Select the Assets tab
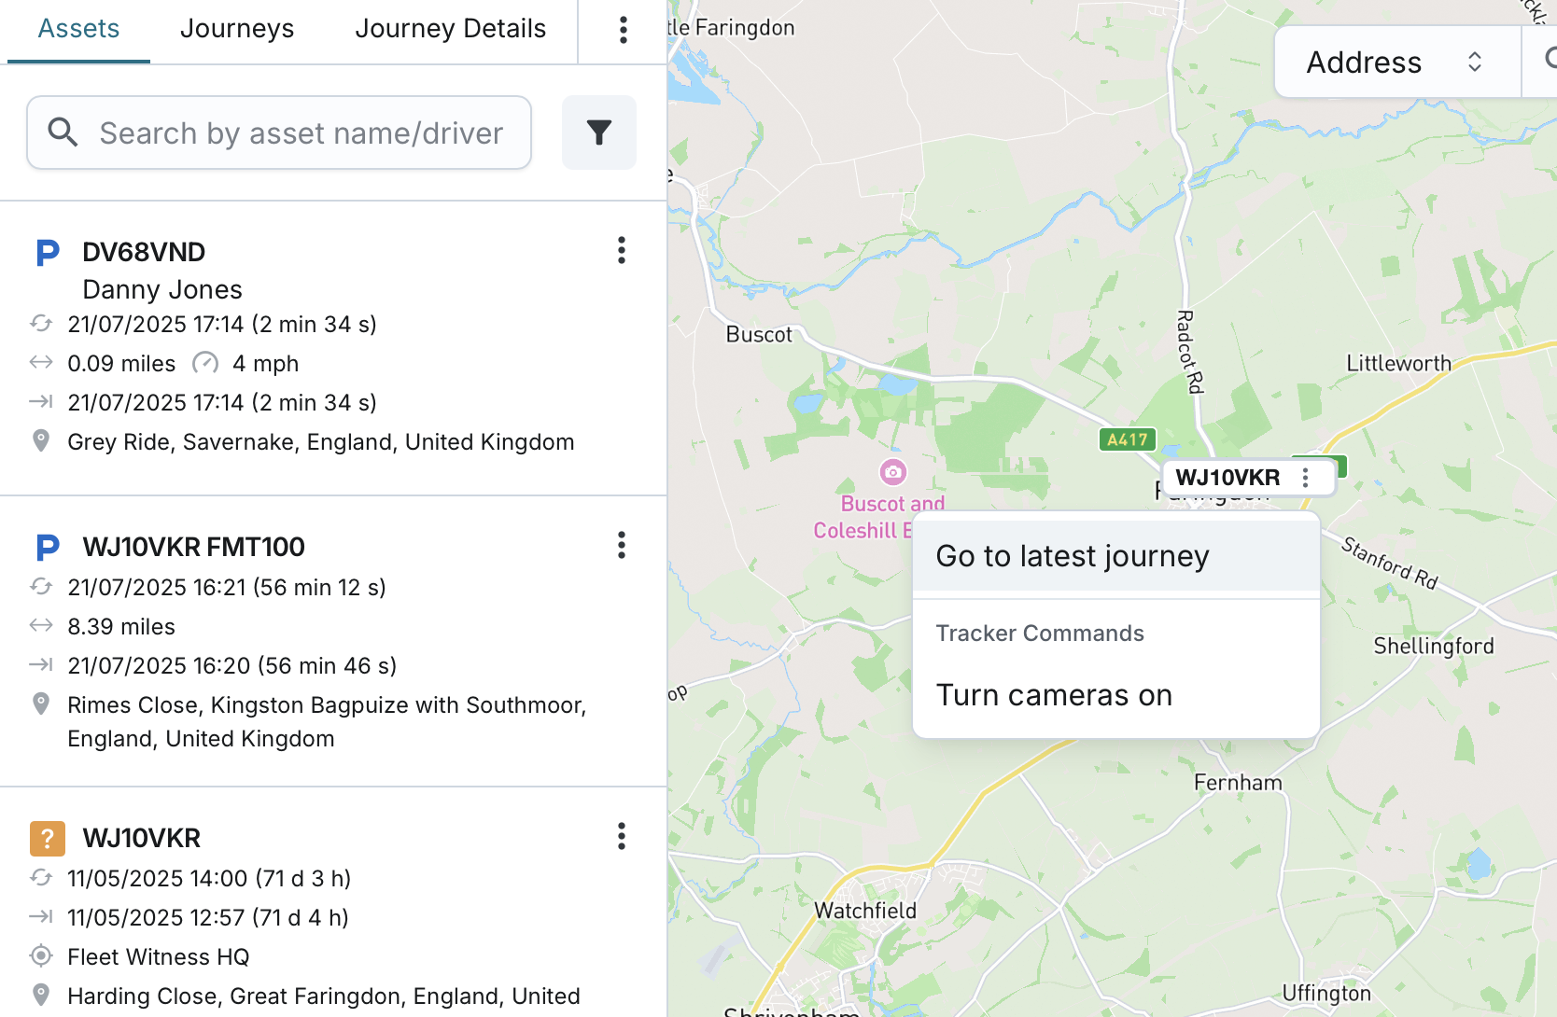This screenshot has height=1017, width=1557. [x=78, y=29]
